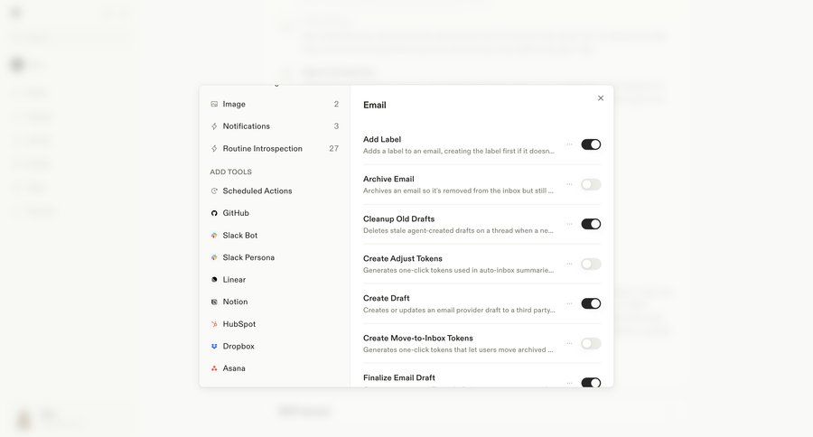This screenshot has height=437, width=813.
Task: Turn off Cleanup Old Drafts toggle
Action: click(x=591, y=224)
